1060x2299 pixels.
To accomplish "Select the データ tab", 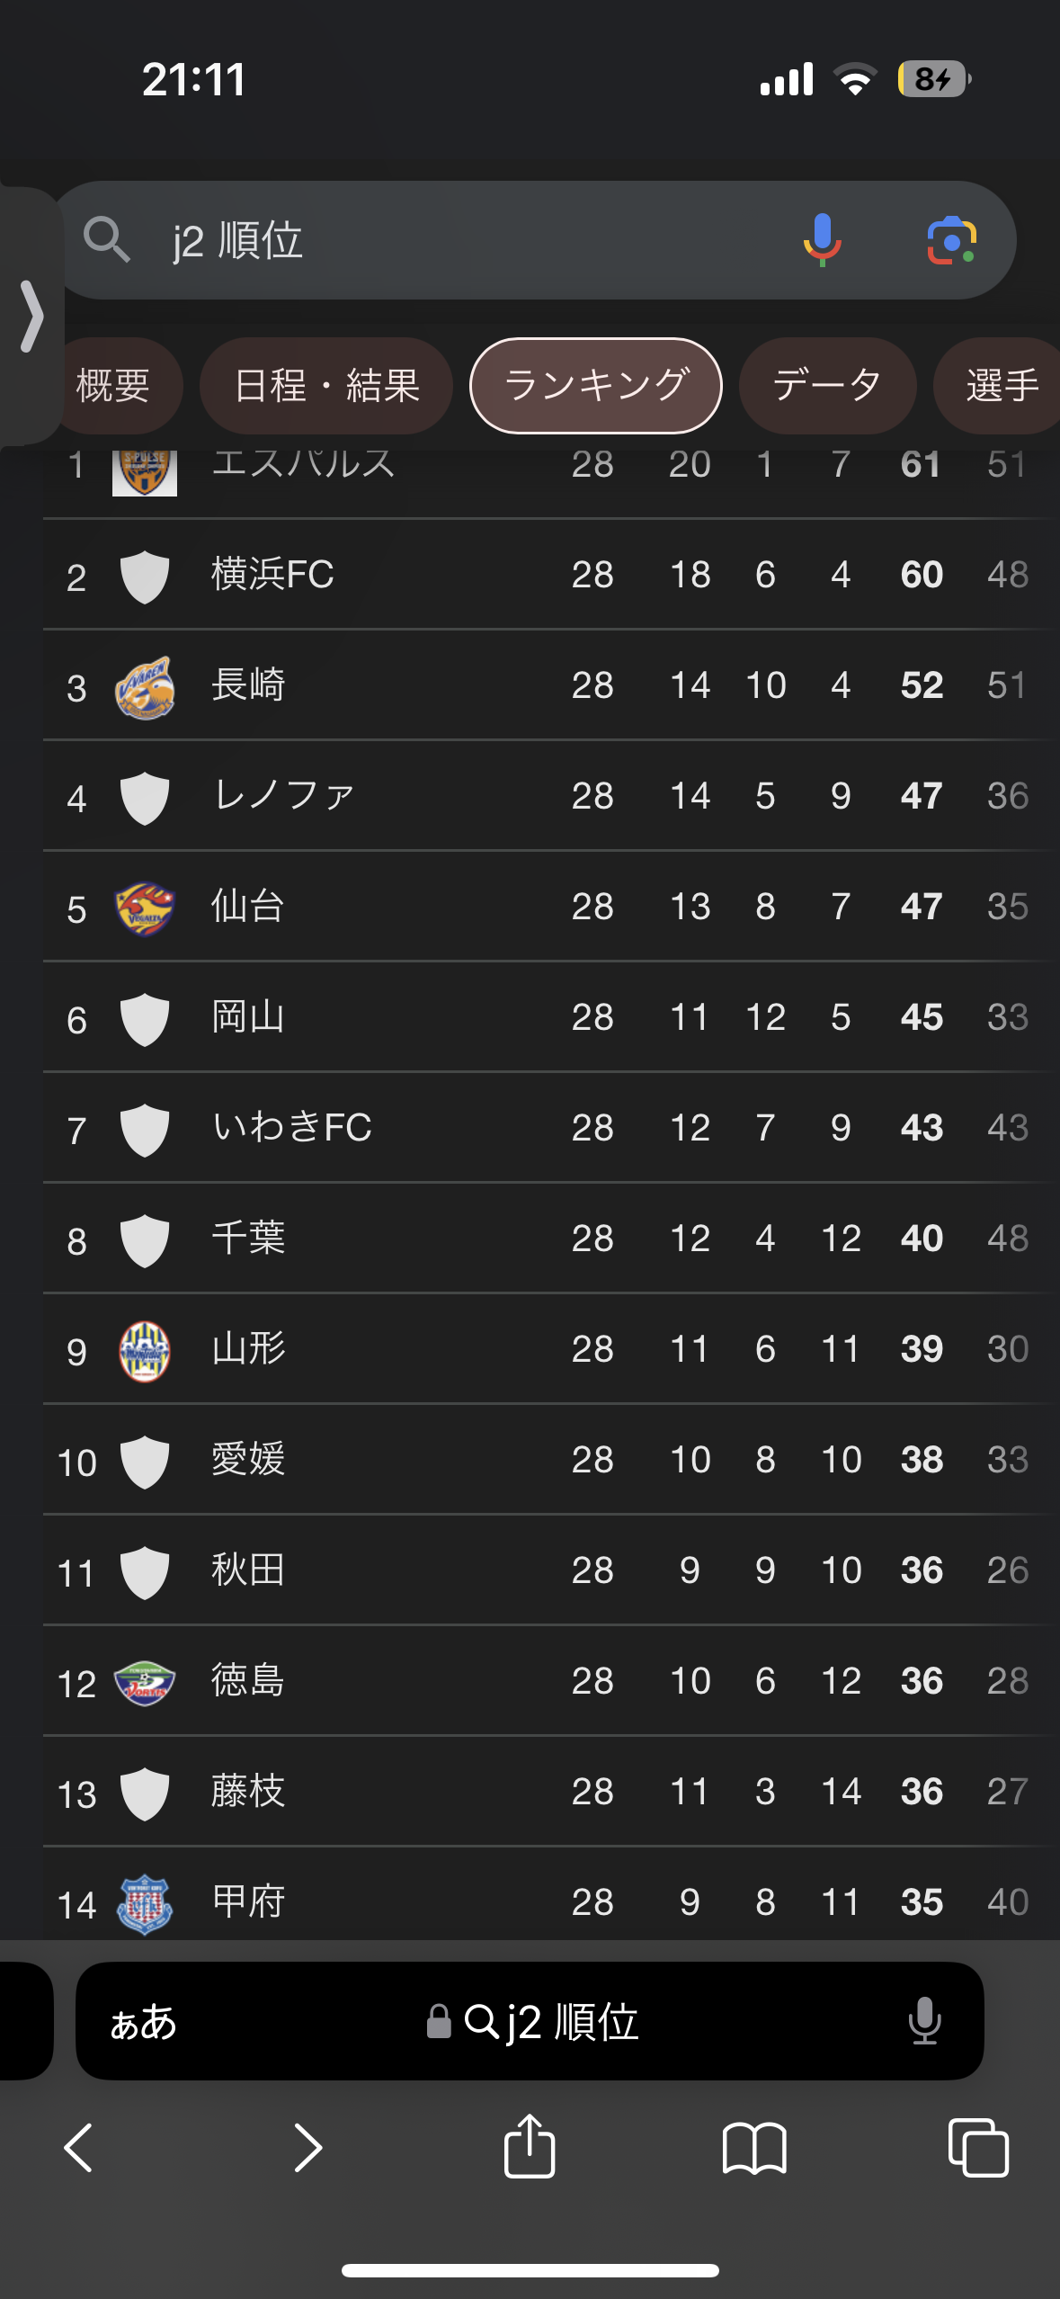I will (x=827, y=386).
